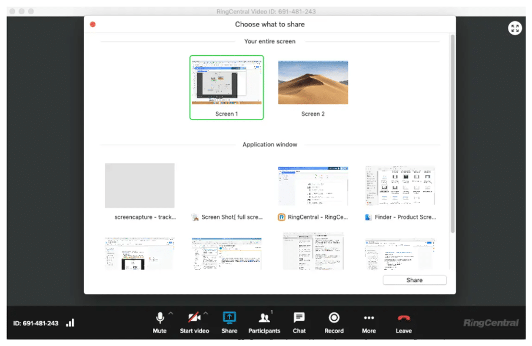The image size is (532, 346).
Task: Open the audio options chevron beside Mute
Action: tap(170, 314)
